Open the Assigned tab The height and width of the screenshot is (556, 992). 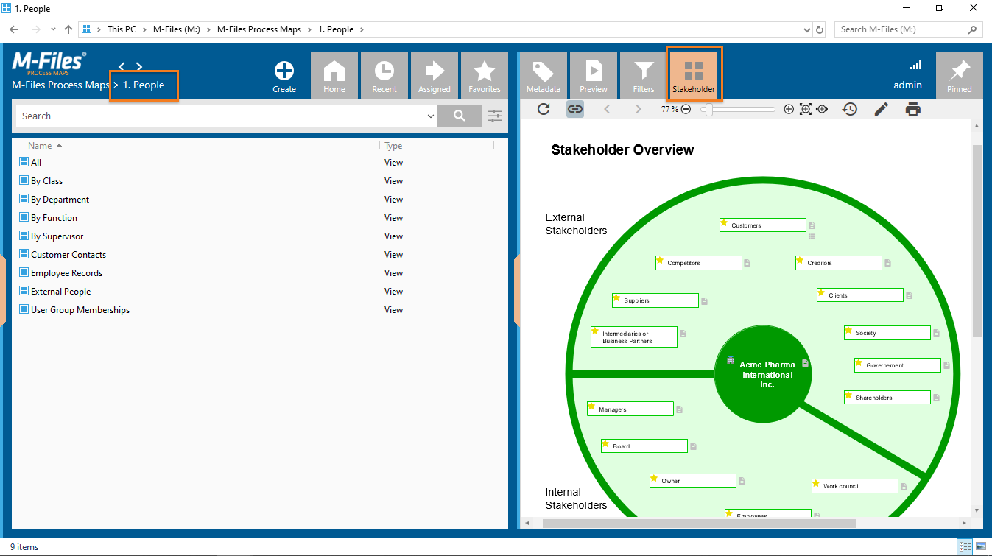point(435,75)
